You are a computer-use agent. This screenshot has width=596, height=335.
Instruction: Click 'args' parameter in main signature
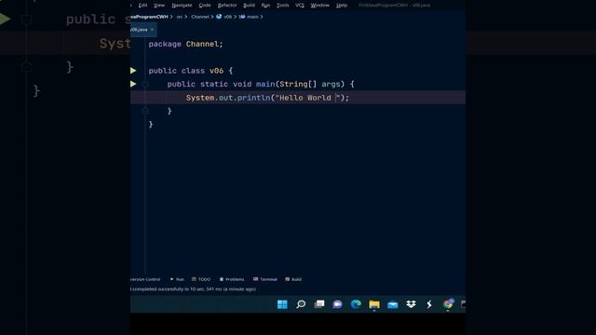[332, 84]
